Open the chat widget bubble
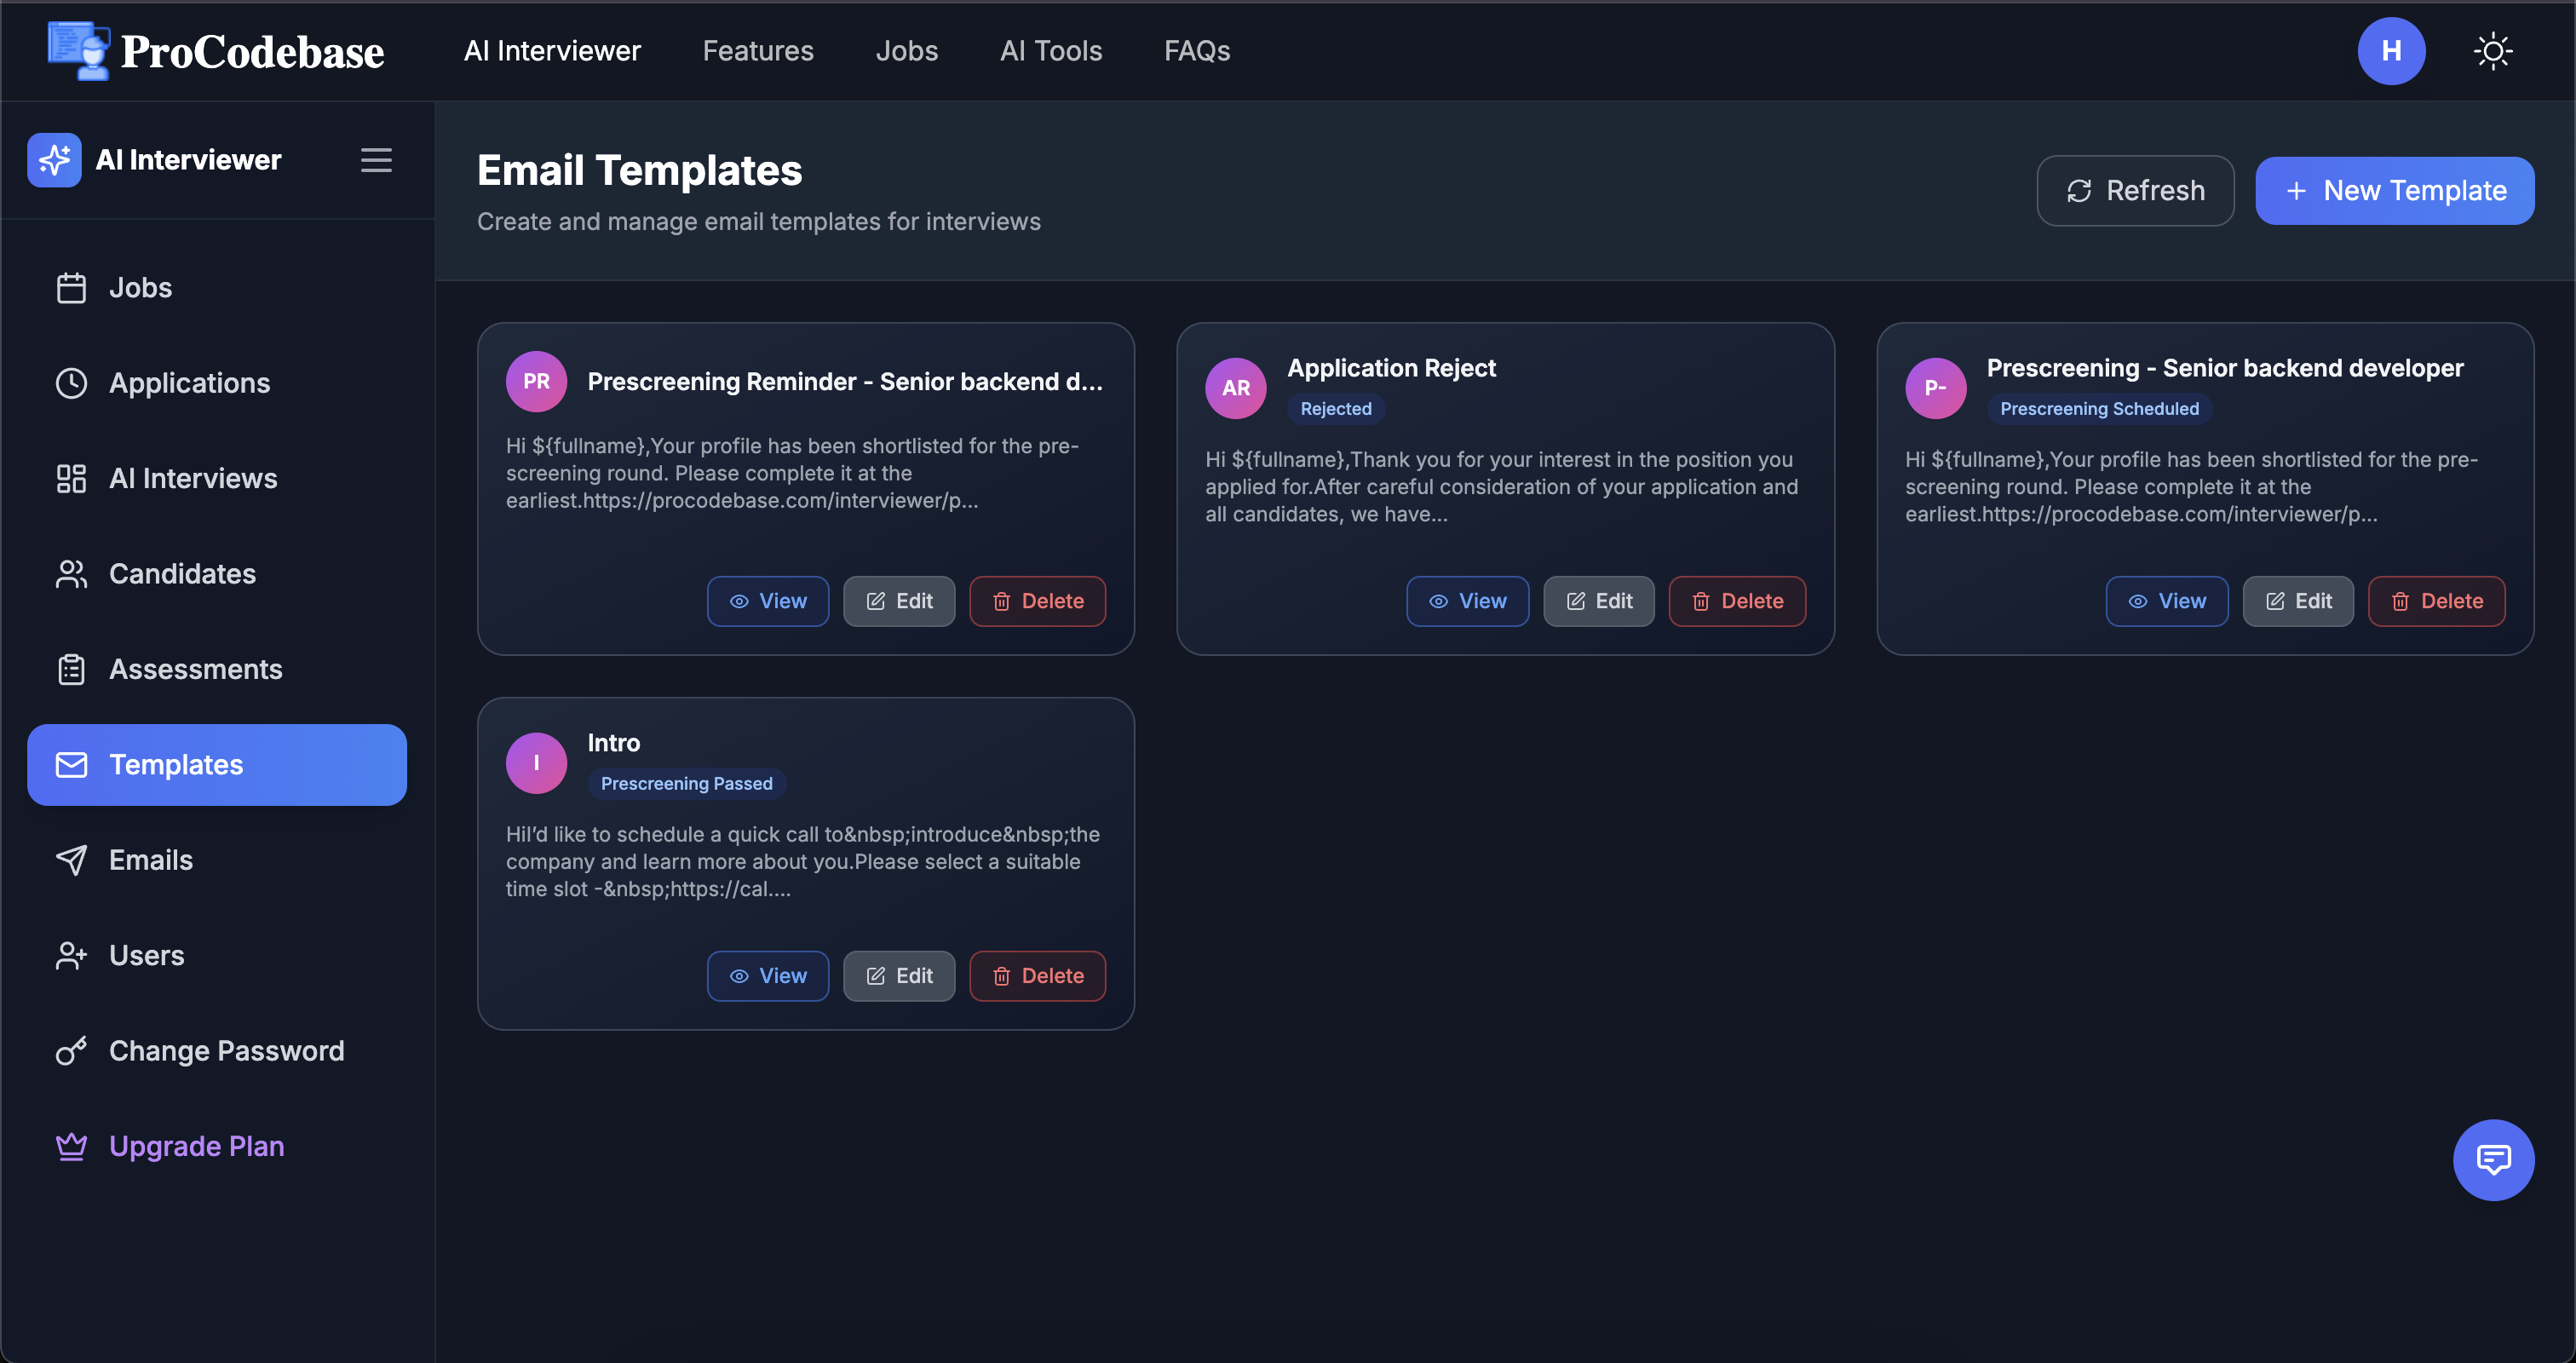This screenshot has height=1363, width=2576. point(2493,1160)
